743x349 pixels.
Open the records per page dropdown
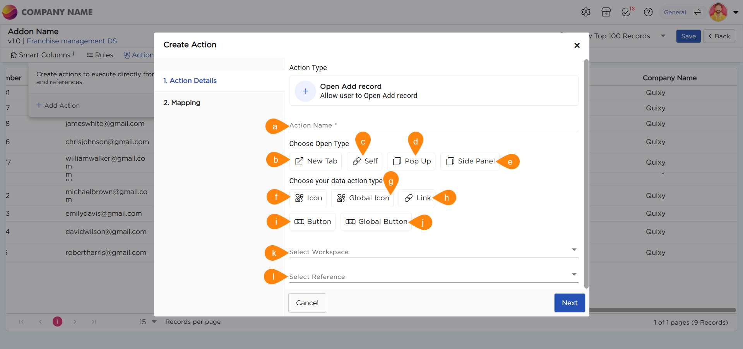tap(154, 322)
